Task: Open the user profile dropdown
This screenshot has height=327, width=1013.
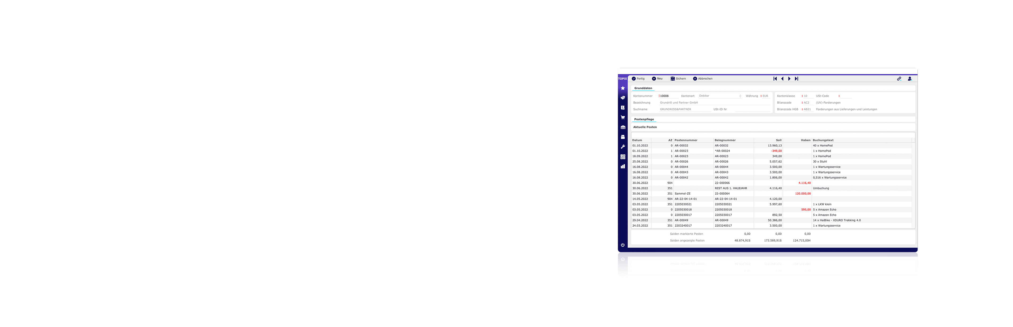Action: click(910, 79)
